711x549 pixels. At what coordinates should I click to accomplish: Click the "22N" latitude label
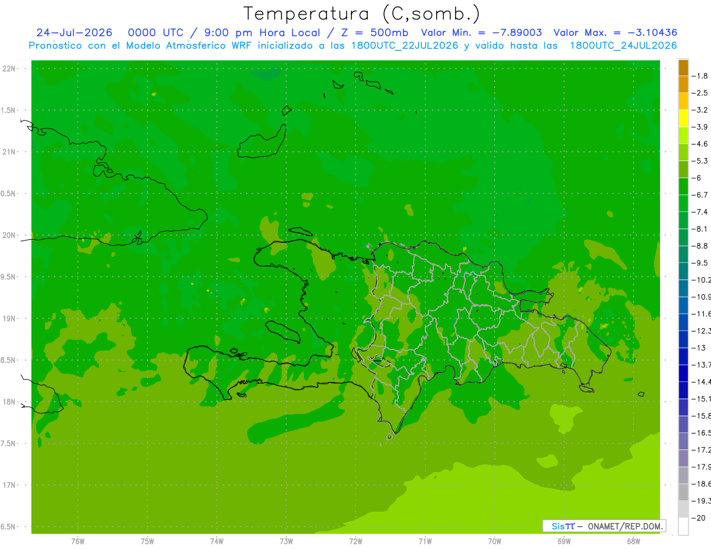tap(9, 69)
